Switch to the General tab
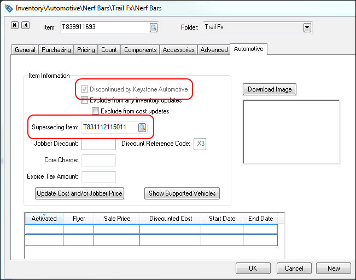Screen dimensions: 356x280 coord(25,50)
